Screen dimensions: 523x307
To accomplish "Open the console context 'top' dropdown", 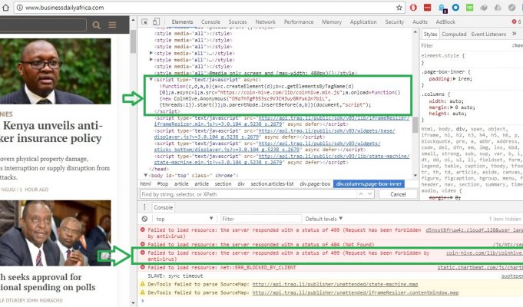I will 184,219.
